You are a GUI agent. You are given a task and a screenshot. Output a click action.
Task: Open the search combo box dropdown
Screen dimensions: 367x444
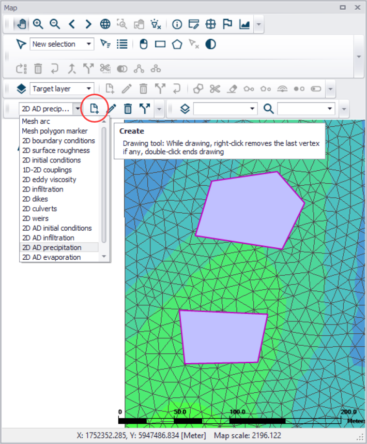click(x=330, y=109)
